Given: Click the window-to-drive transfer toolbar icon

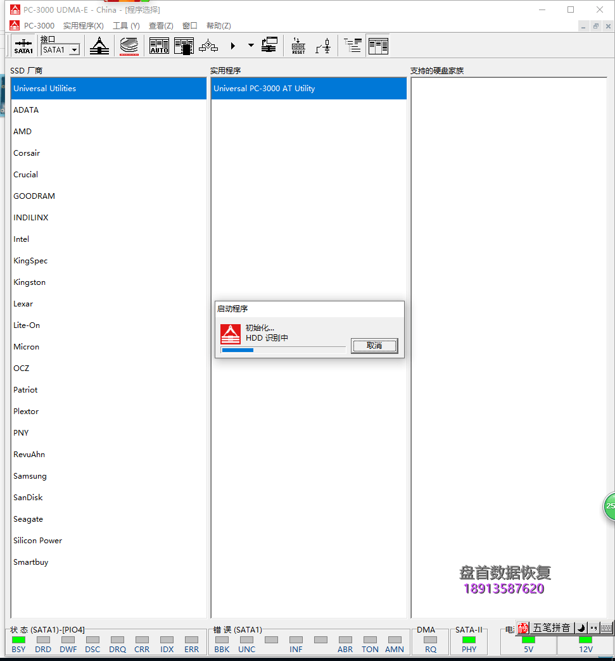Looking at the screenshot, I should pyautogui.click(x=269, y=46).
